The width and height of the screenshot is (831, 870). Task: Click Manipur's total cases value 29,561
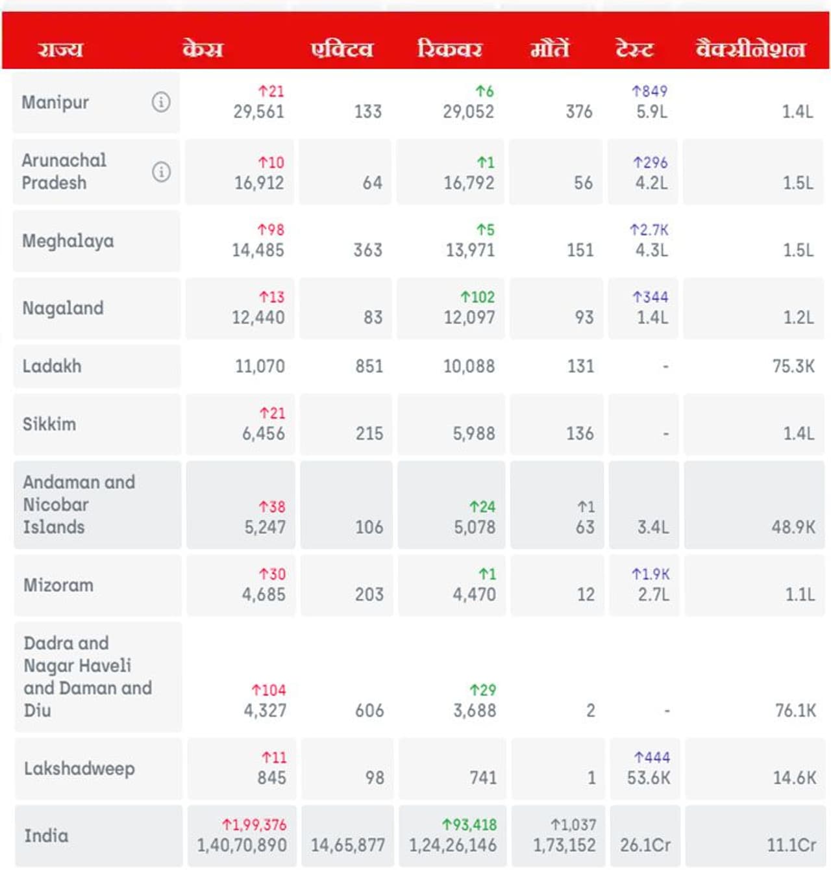259,112
